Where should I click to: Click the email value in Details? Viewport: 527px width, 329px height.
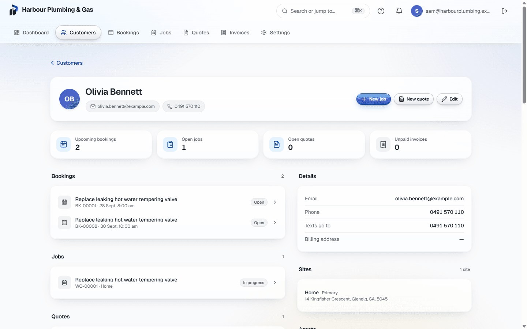pos(429,198)
